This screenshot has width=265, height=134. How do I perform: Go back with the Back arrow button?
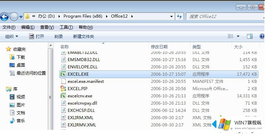pyautogui.click(x=5, y=17)
